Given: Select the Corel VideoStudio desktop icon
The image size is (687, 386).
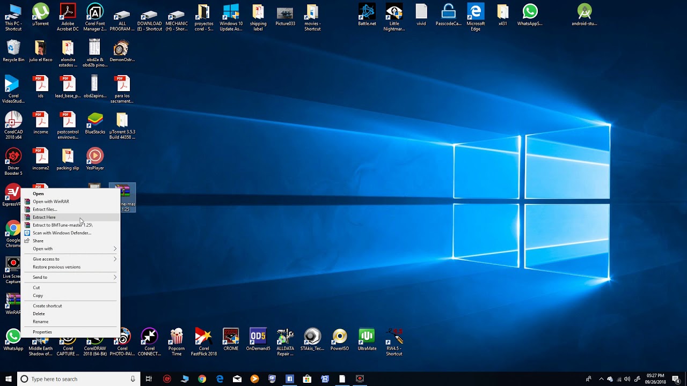Looking at the screenshot, I should (13, 90).
